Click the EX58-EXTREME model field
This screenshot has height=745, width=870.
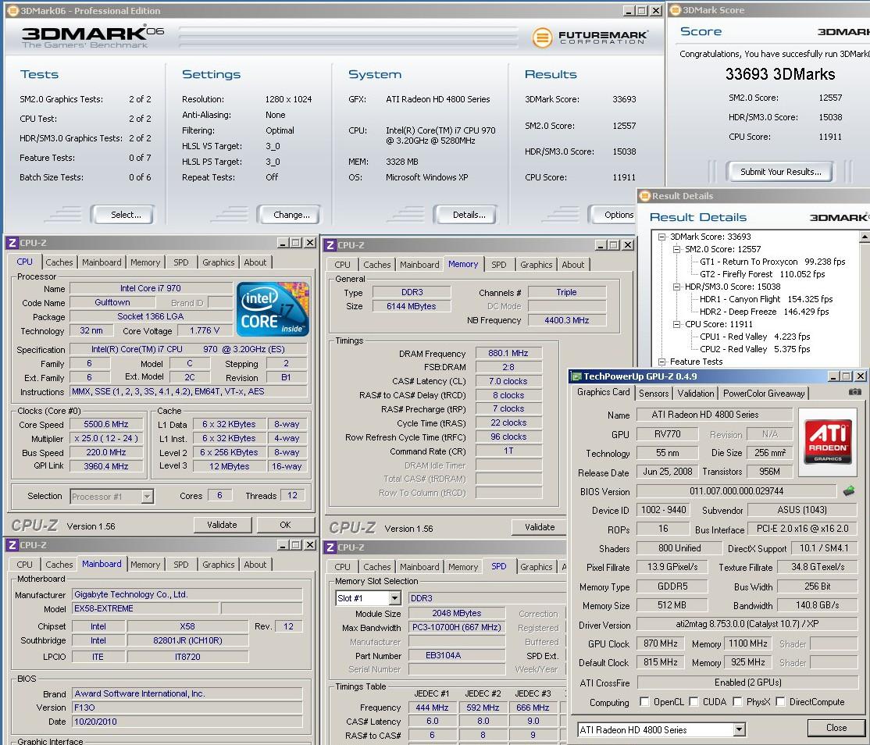pyautogui.click(x=146, y=608)
